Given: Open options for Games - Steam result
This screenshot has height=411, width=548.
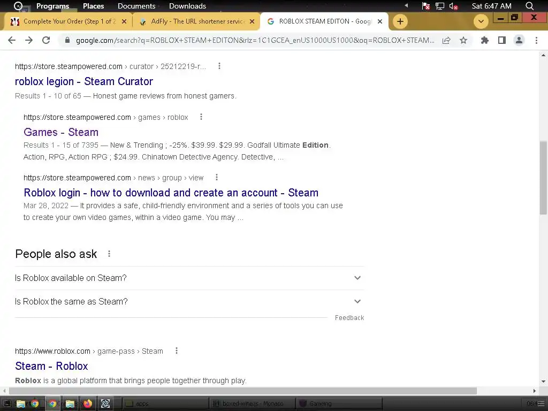Looking at the screenshot, I should [x=201, y=117].
